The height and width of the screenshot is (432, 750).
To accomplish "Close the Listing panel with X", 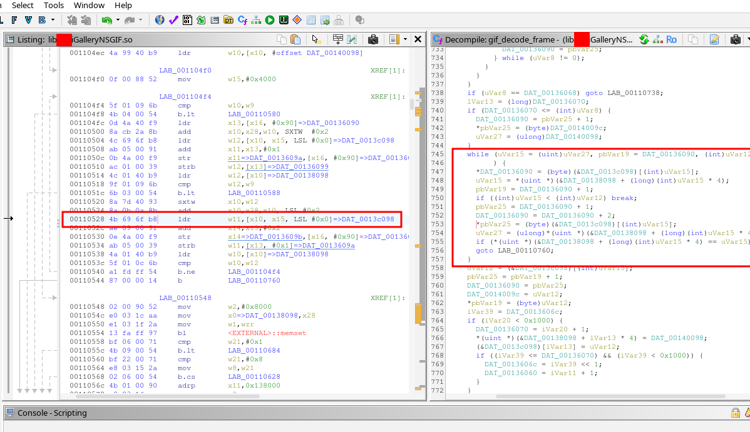I will pyautogui.click(x=418, y=39).
